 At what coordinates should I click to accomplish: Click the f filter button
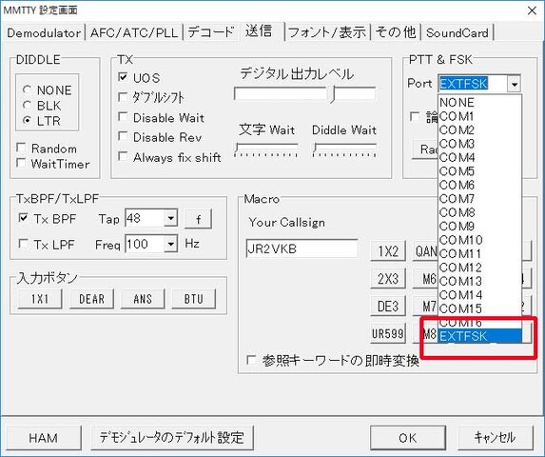[198, 219]
